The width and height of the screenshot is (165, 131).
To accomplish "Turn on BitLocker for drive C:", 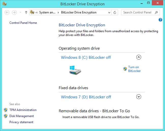I will click(x=134, y=69).
